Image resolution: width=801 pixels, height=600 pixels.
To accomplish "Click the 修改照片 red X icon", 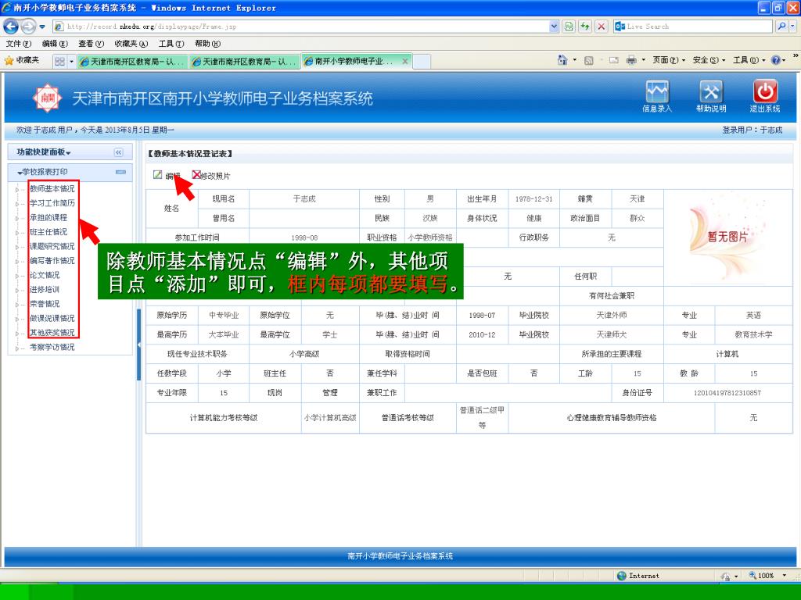I will click(x=196, y=175).
